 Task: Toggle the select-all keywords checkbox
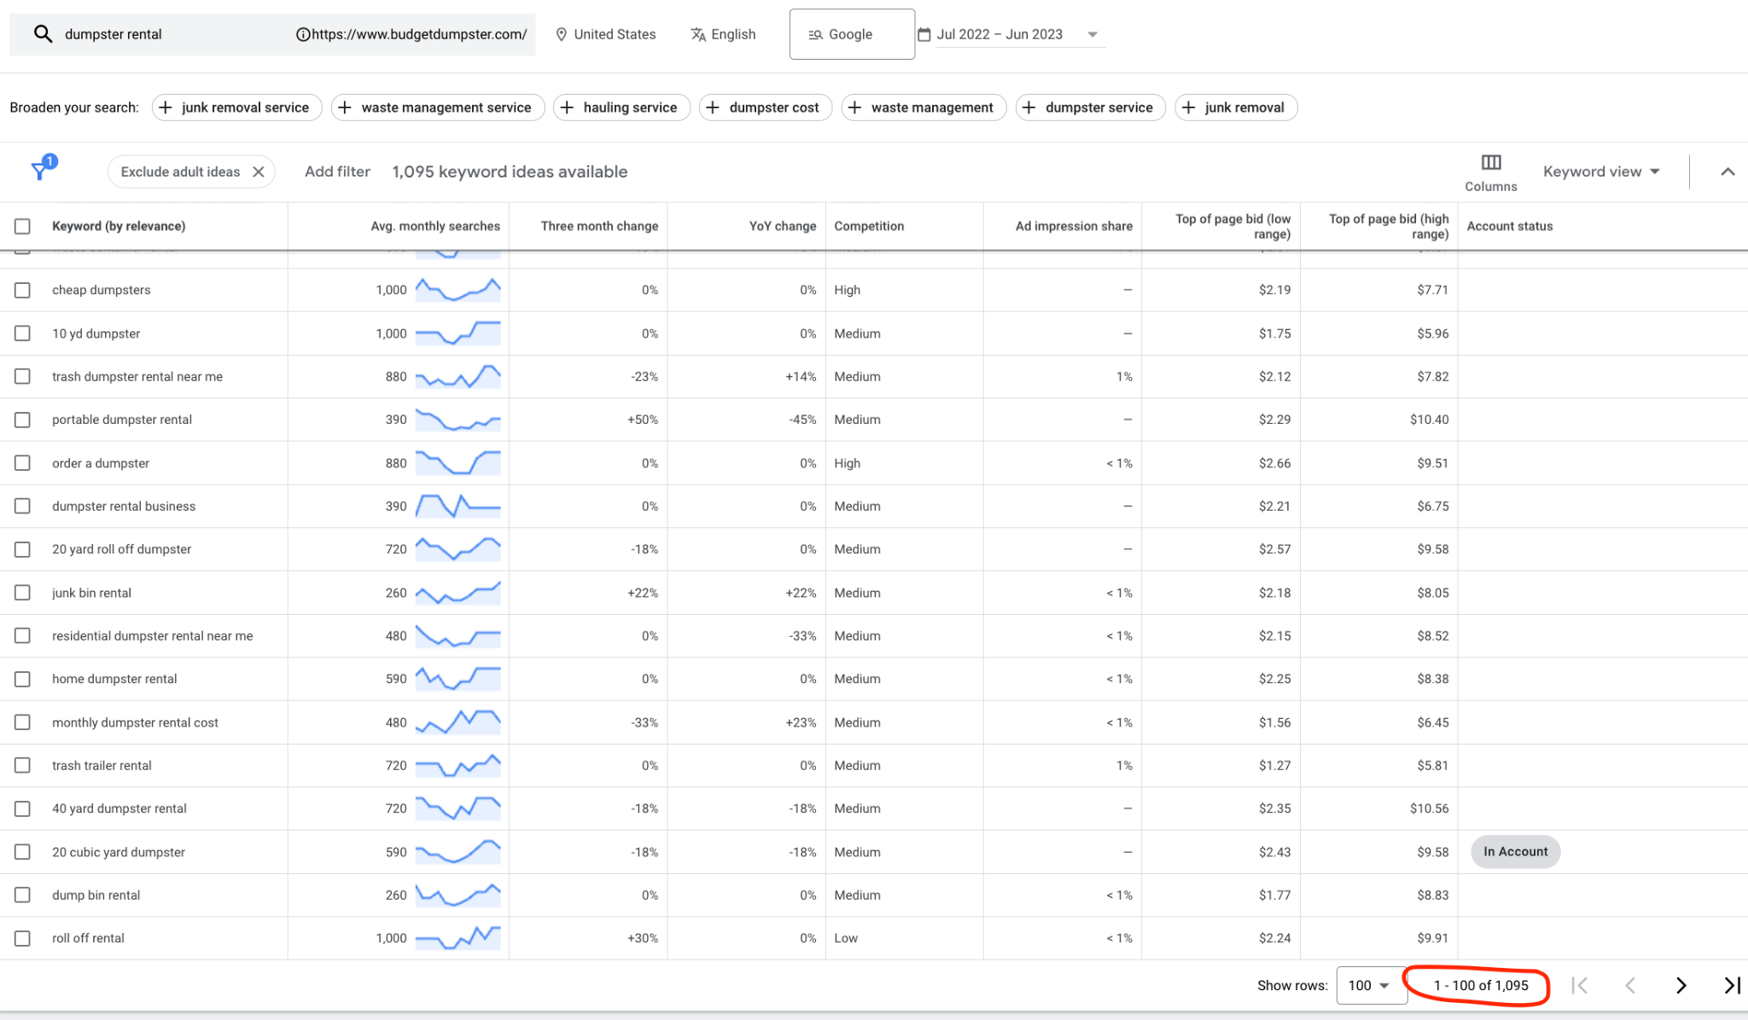[x=22, y=226]
